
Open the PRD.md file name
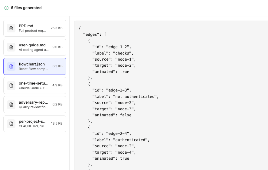[26, 26]
